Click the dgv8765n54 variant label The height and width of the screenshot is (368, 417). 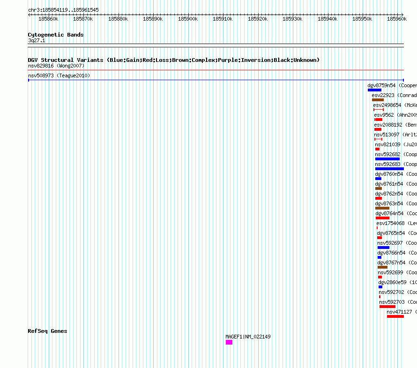pos(397,233)
